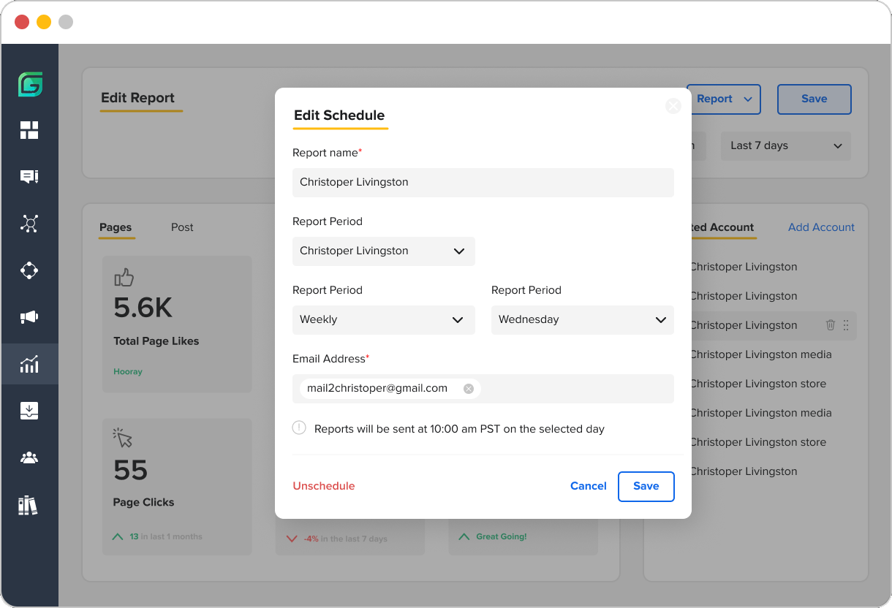Remove the mail2christoper@gmail.com email chip
This screenshot has width=892, height=608.
469,389
